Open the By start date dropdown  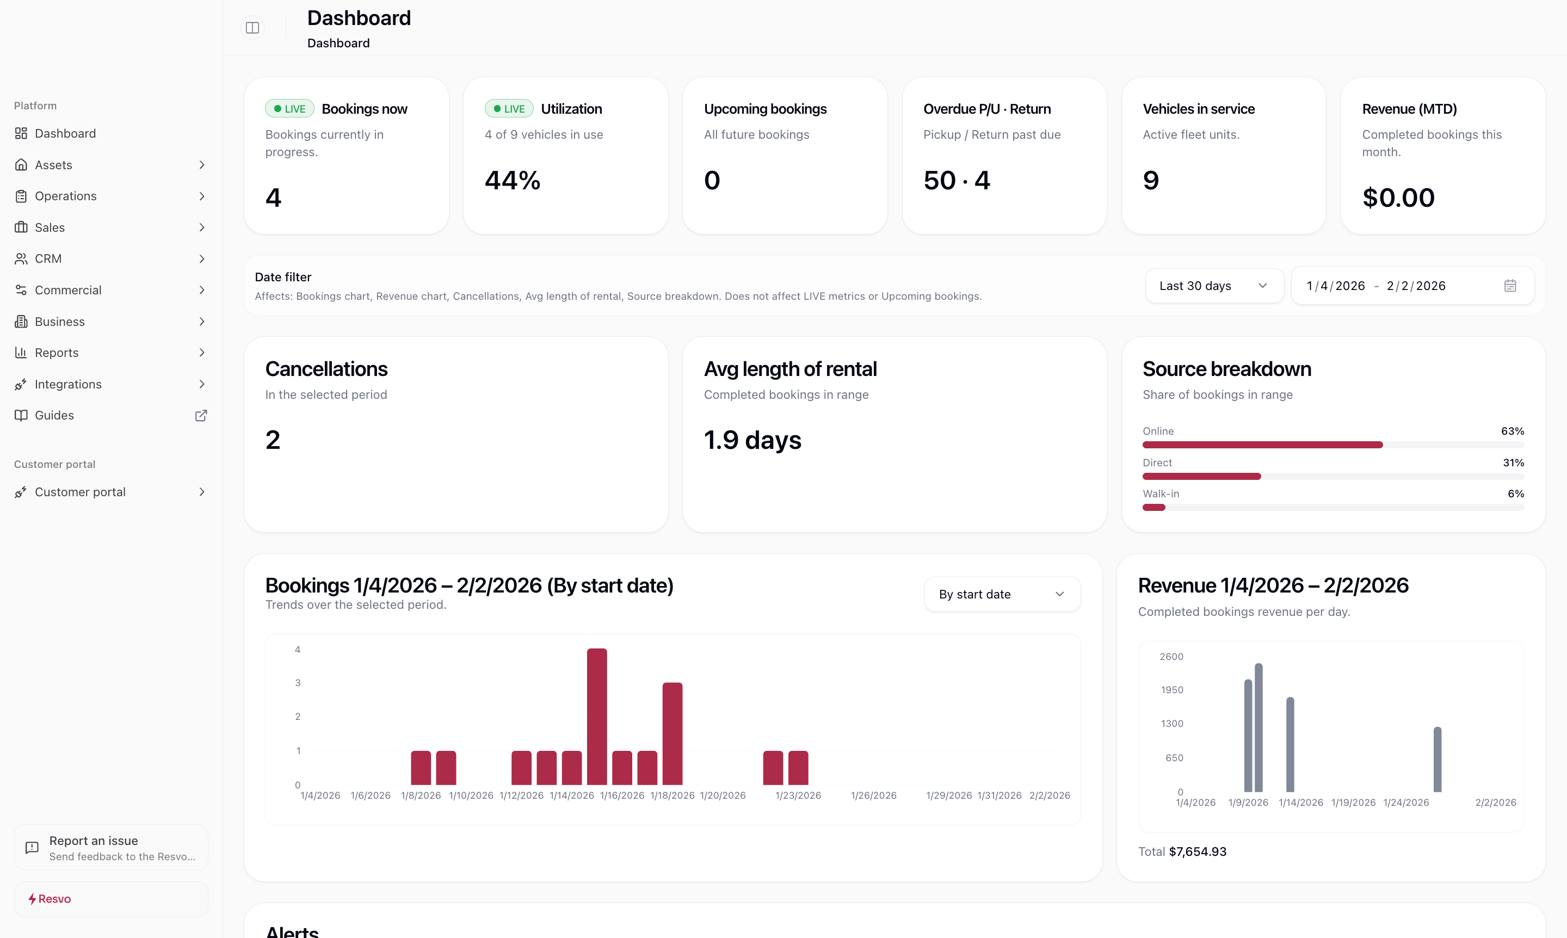point(1001,594)
